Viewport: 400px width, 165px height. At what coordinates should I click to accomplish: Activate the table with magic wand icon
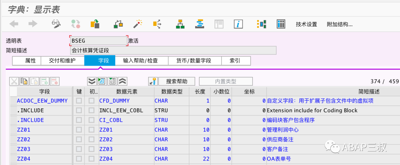(137, 24)
